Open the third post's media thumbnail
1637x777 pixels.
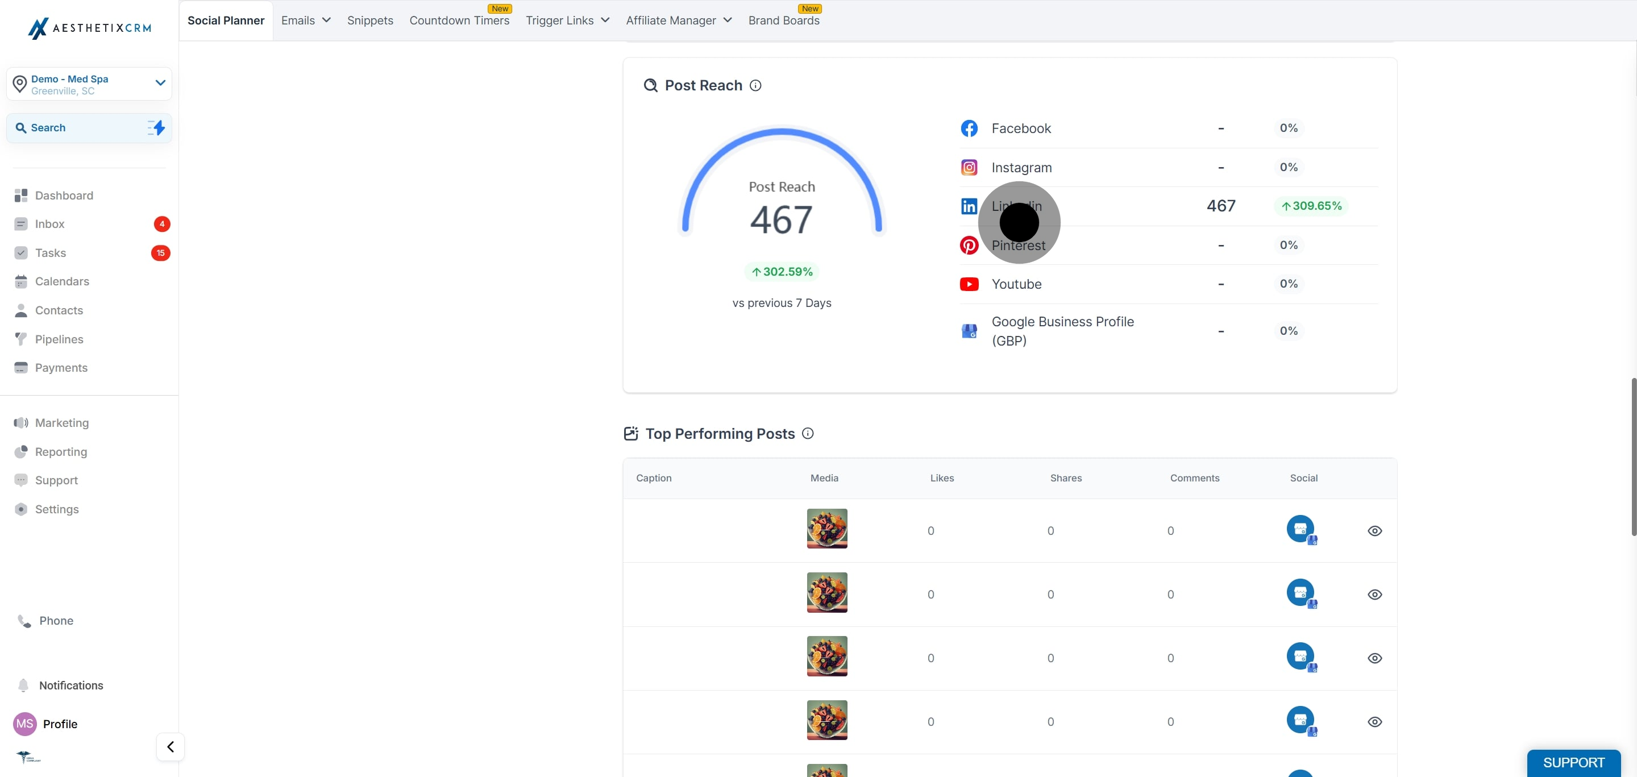coord(827,656)
